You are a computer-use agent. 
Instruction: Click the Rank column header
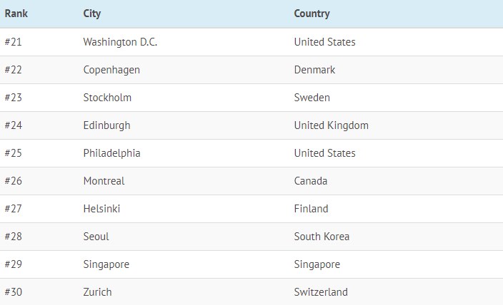16,14
